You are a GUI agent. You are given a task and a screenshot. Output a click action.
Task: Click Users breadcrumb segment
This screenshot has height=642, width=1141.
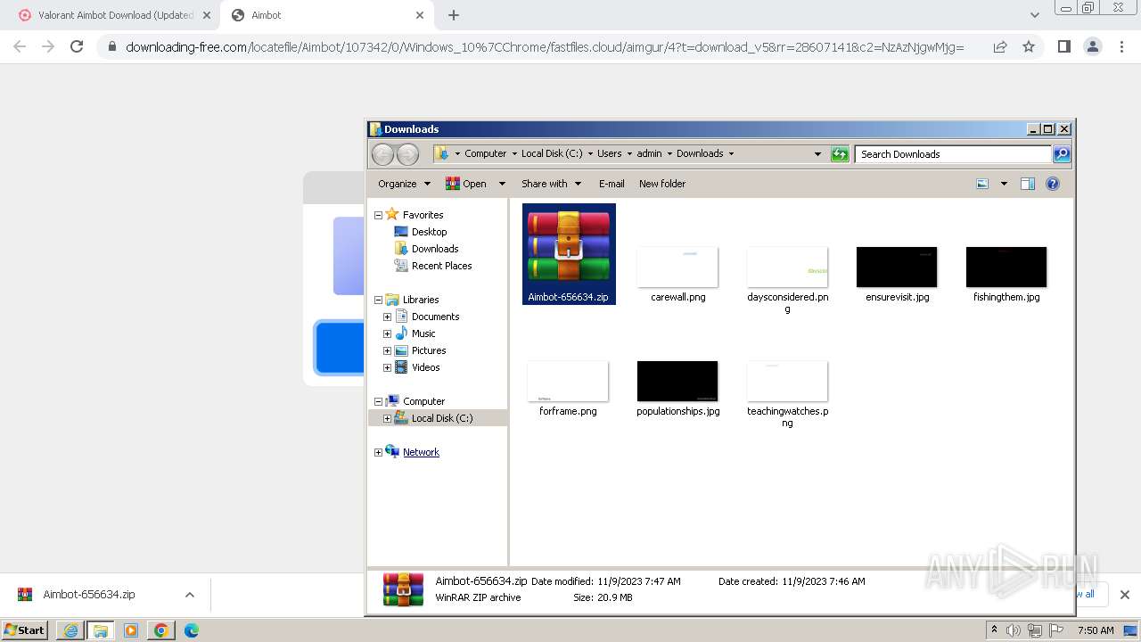[x=610, y=153]
